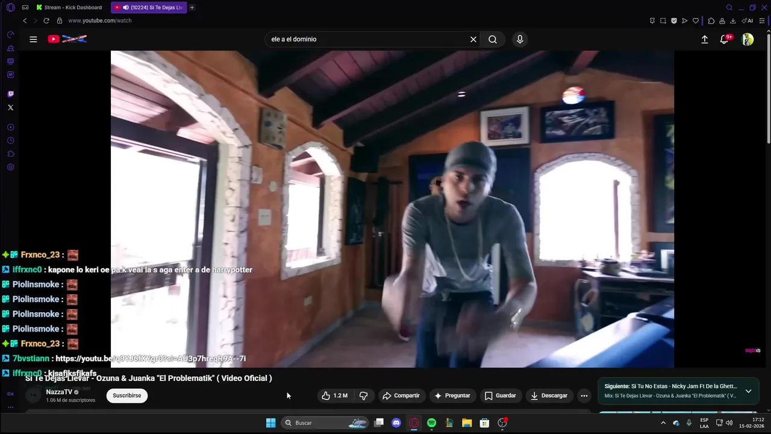This screenshot has width=771, height=434.
Task: Open X (Twitter) panel in sidebar
Action: pos(10,107)
